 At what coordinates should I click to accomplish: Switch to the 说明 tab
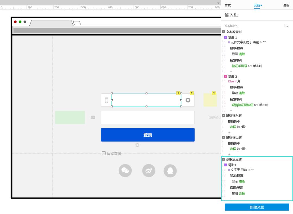[x=286, y=5]
